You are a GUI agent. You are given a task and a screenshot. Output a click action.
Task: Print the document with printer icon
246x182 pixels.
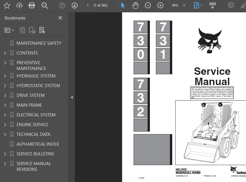coord(32,5)
